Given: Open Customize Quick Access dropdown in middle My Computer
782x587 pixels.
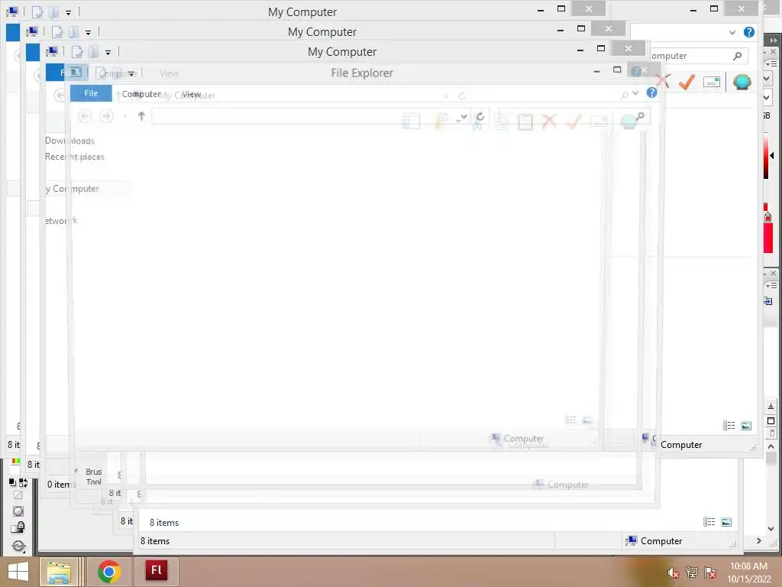Looking at the screenshot, I should [x=88, y=33].
